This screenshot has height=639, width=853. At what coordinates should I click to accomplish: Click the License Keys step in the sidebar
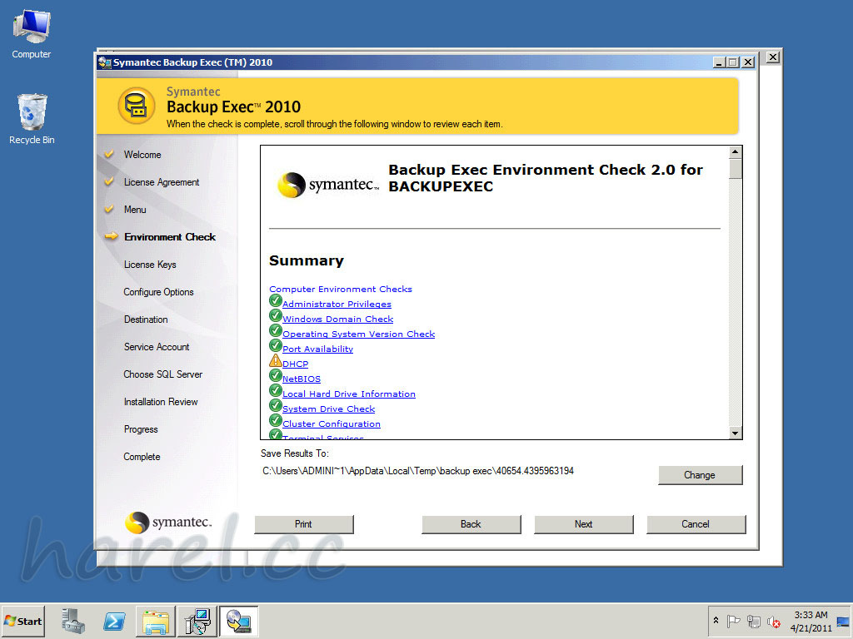(x=150, y=265)
